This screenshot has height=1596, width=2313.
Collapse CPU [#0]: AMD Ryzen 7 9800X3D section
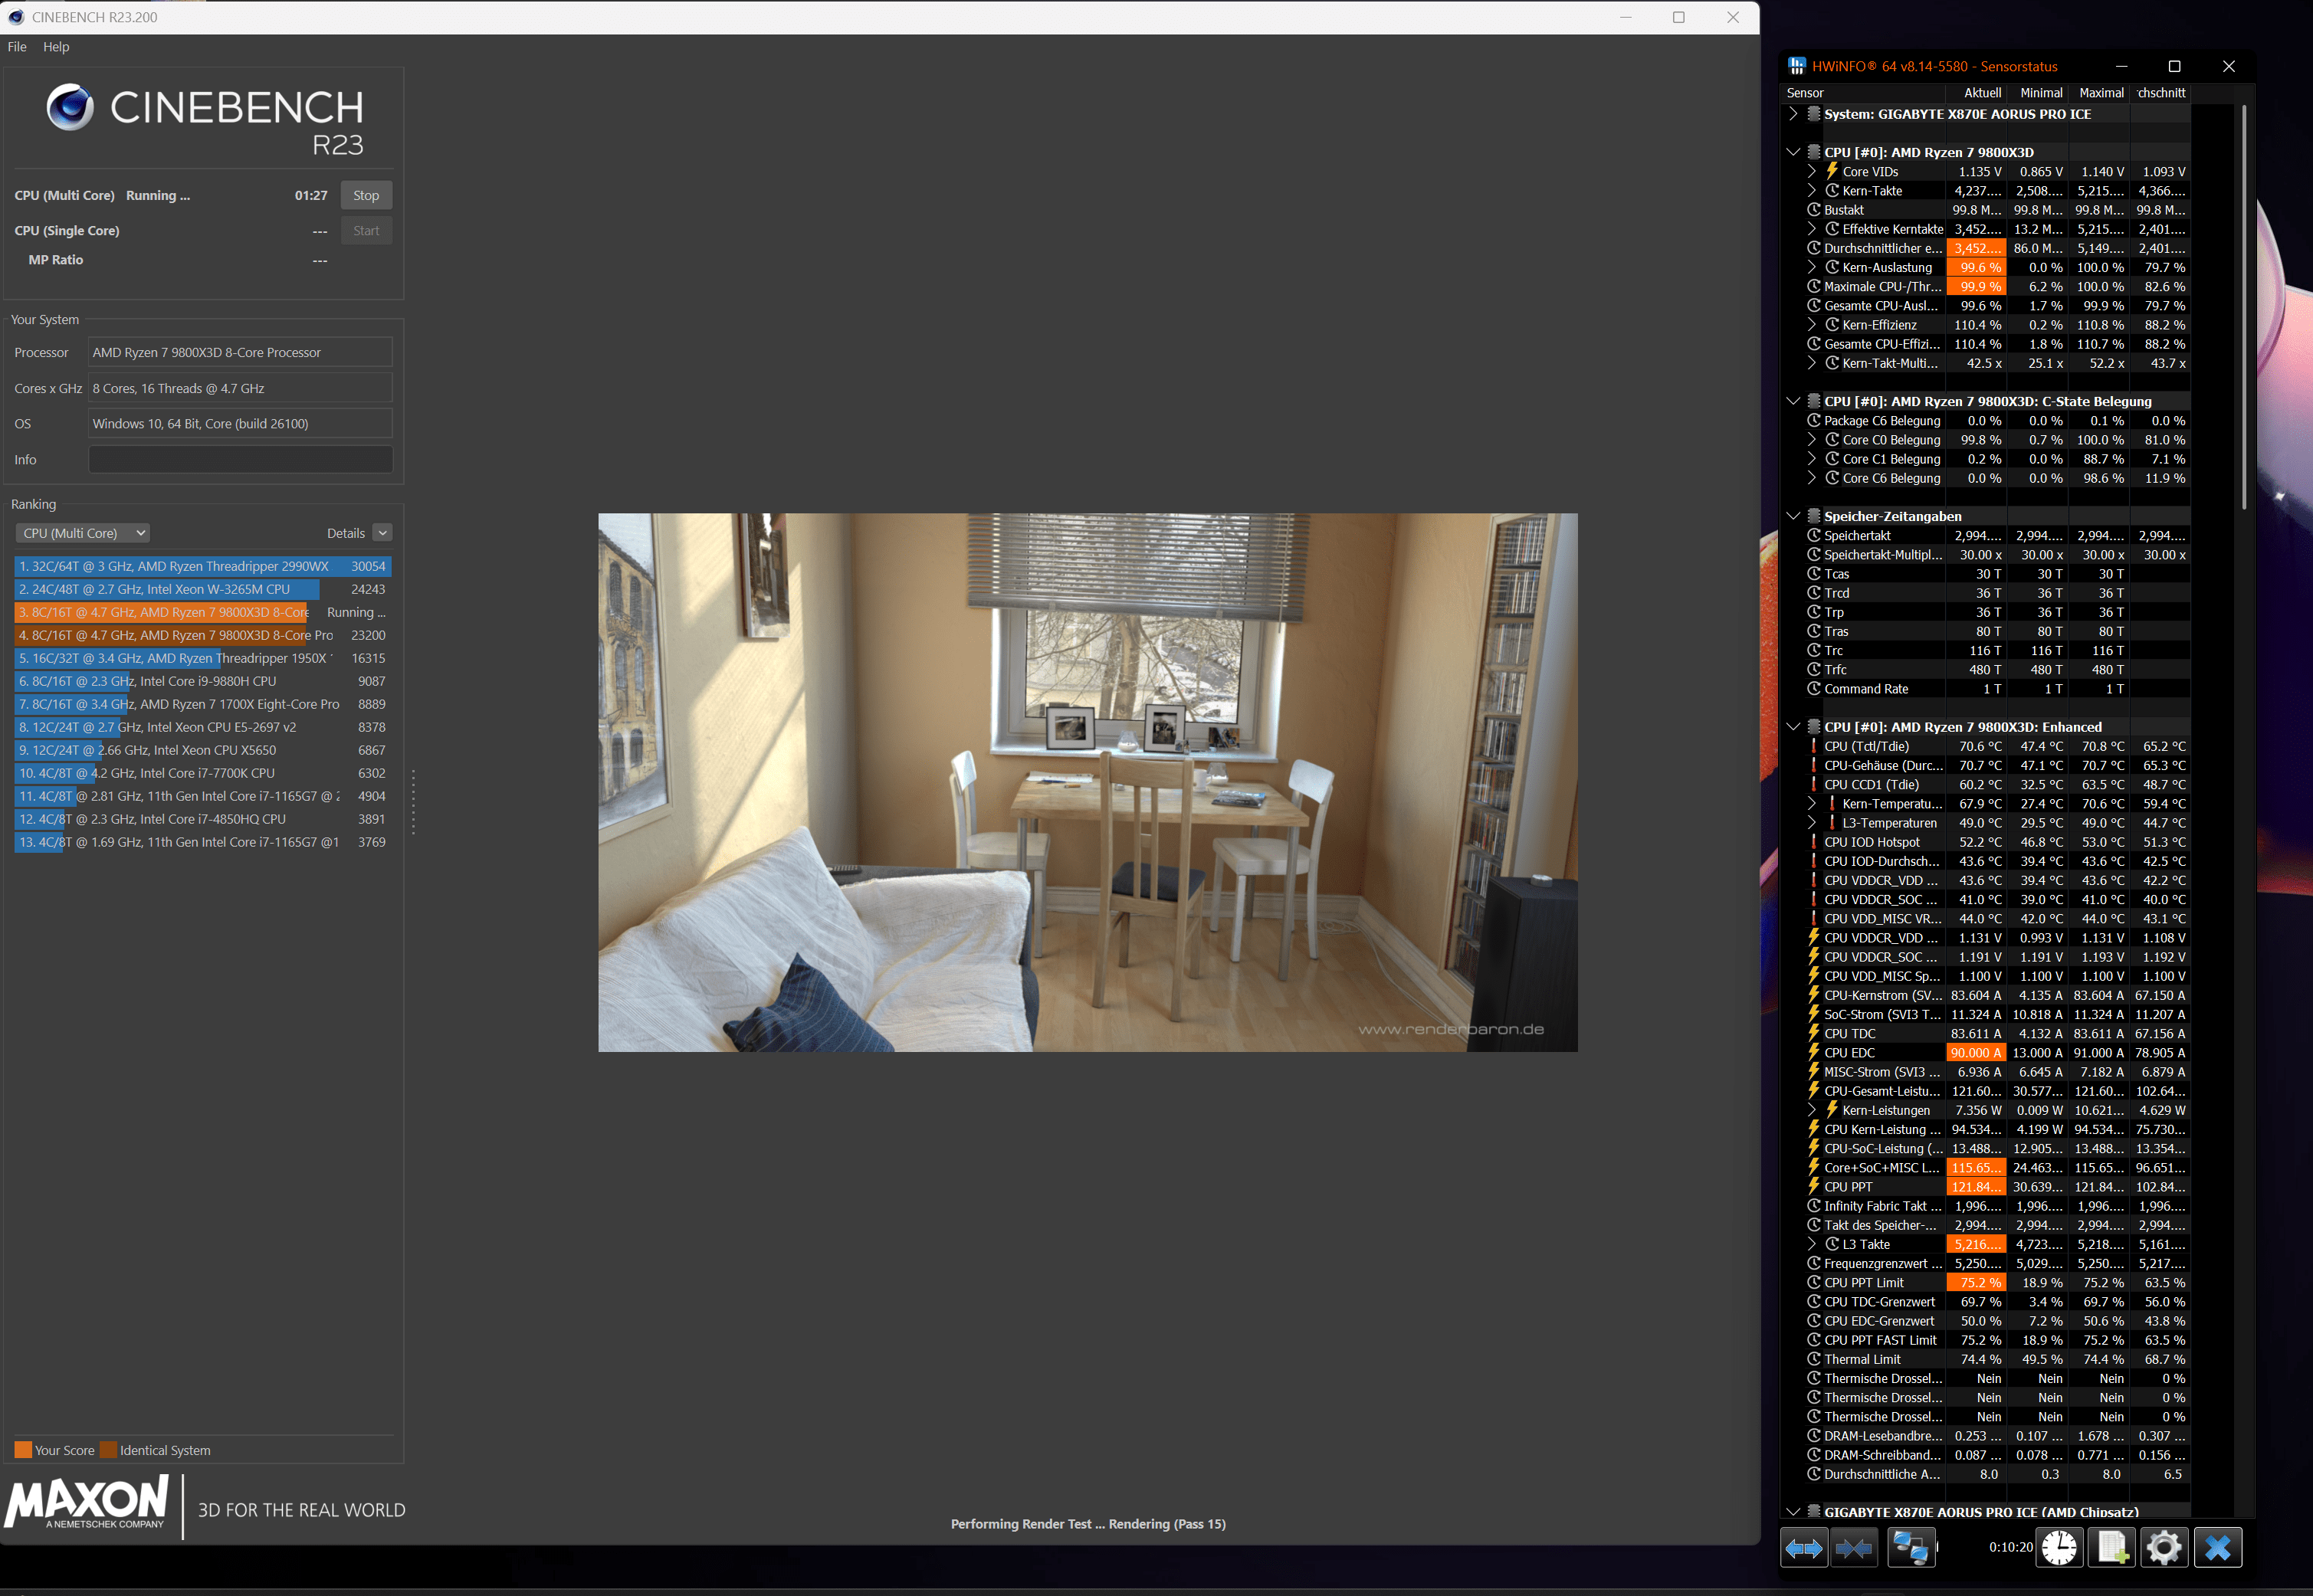(1794, 152)
